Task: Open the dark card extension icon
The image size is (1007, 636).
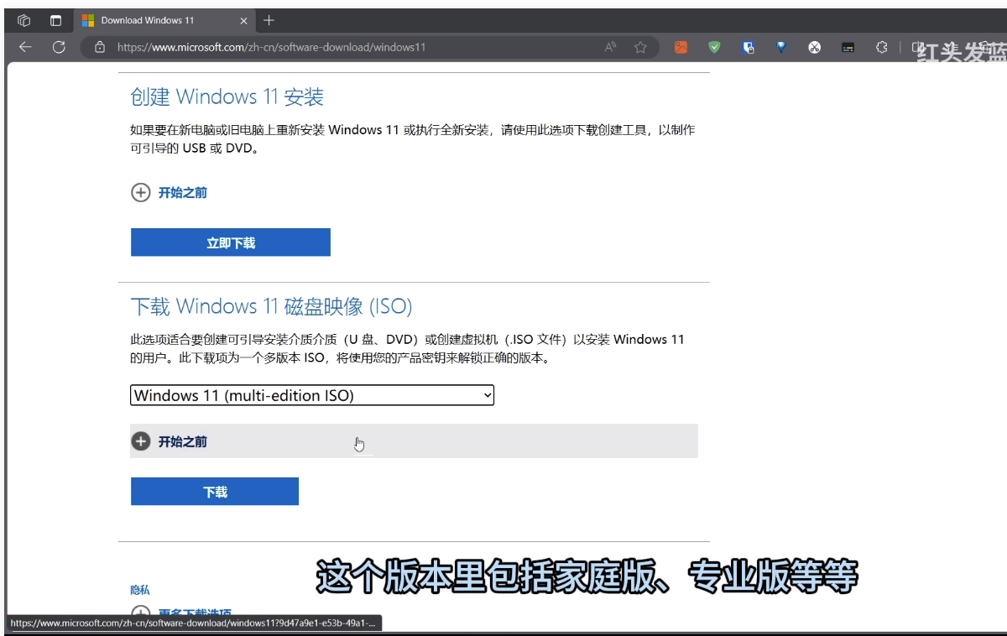Action: pos(848,48)
